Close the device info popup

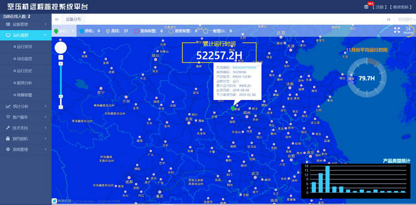pyautogui.click(x=258, y=66)
